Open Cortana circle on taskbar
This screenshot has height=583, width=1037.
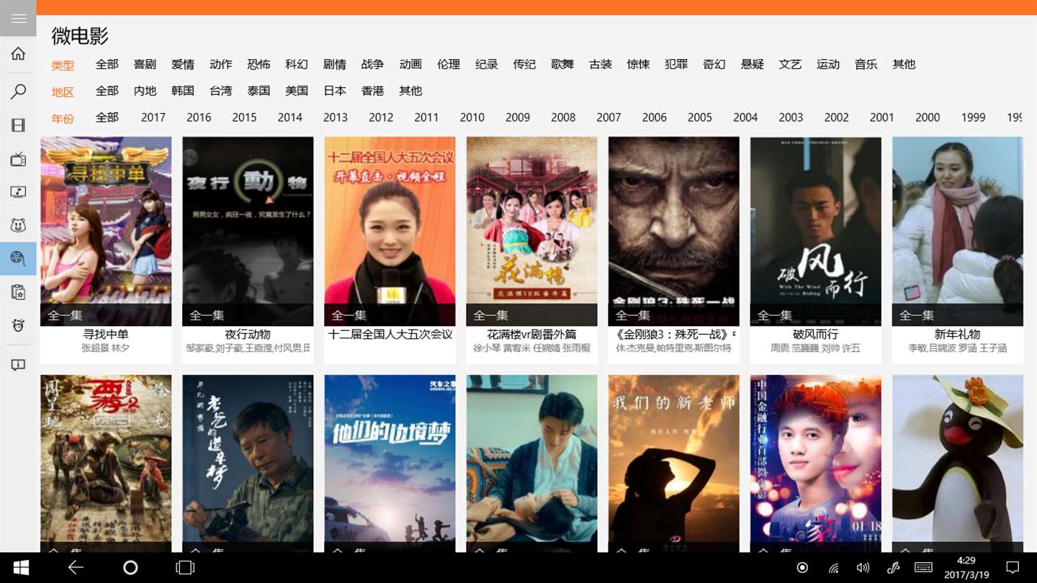tap(130, 568)
